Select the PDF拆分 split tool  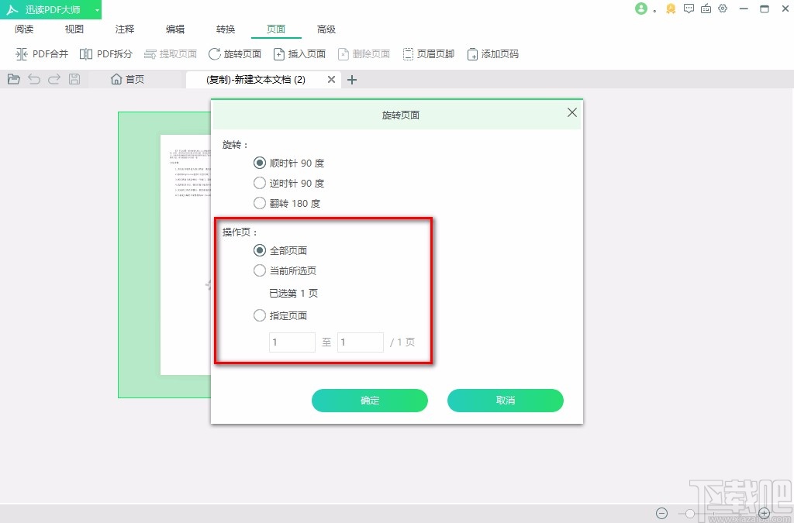[x=106, y=53]
